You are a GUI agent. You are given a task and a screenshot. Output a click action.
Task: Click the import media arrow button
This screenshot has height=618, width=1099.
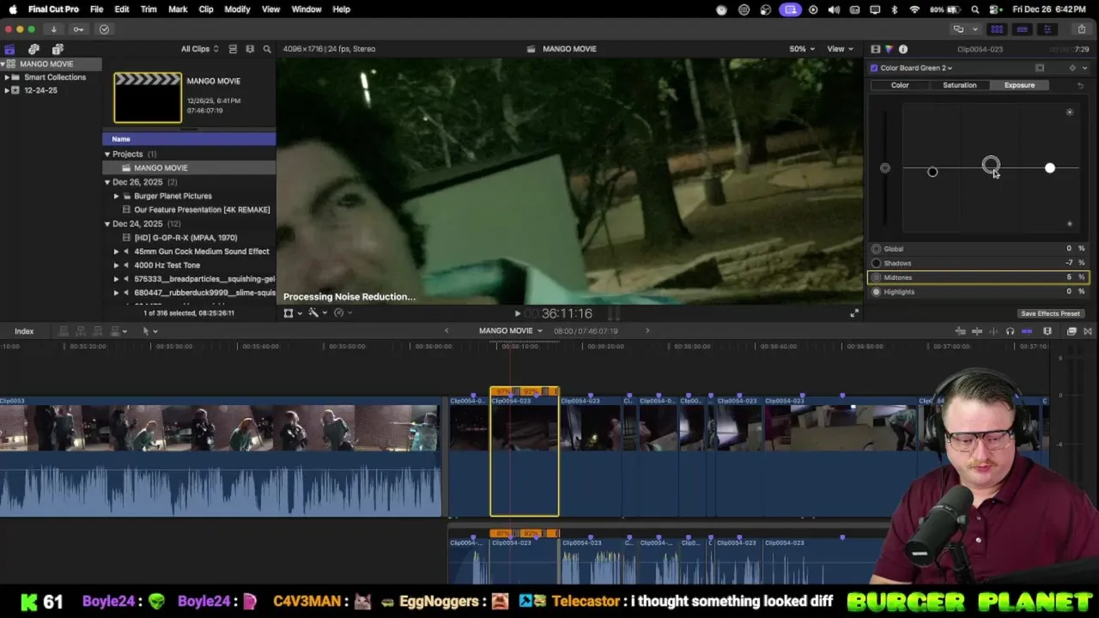pyautogui.click(x=54, y=29)
